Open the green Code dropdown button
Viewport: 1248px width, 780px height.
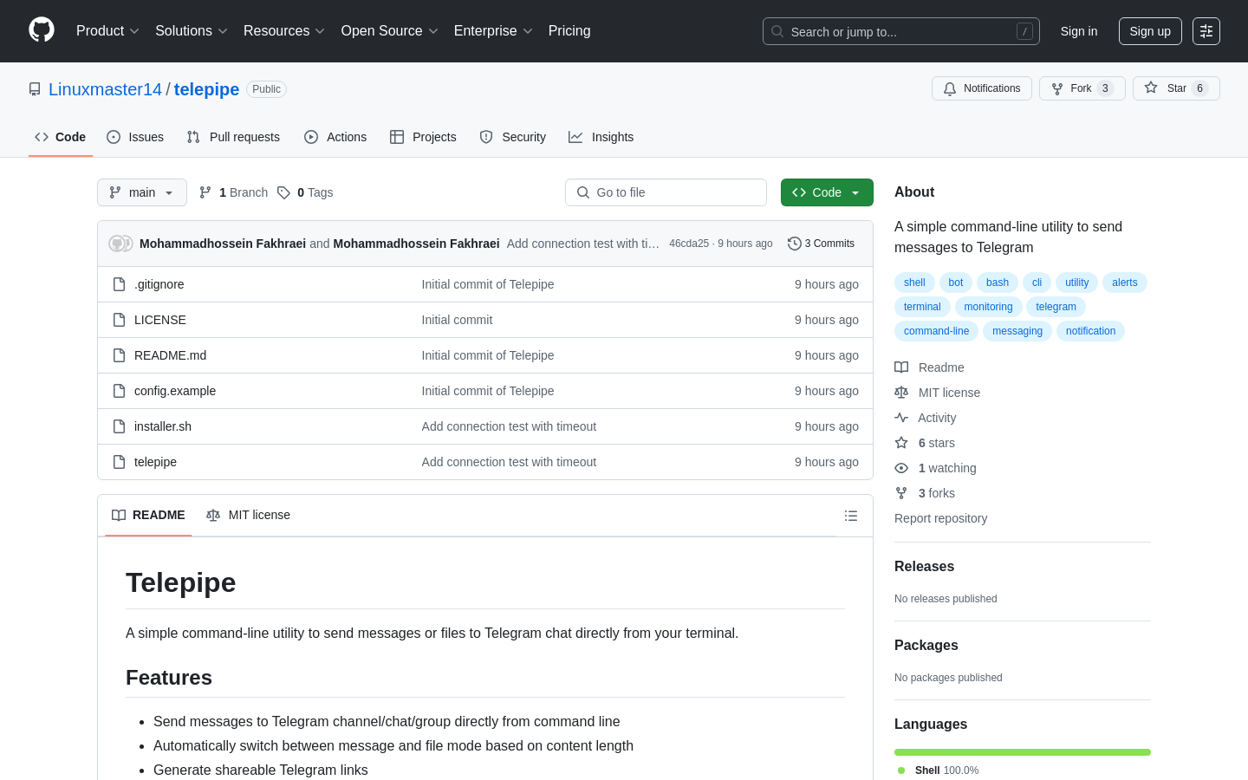(x=827, y=192)
